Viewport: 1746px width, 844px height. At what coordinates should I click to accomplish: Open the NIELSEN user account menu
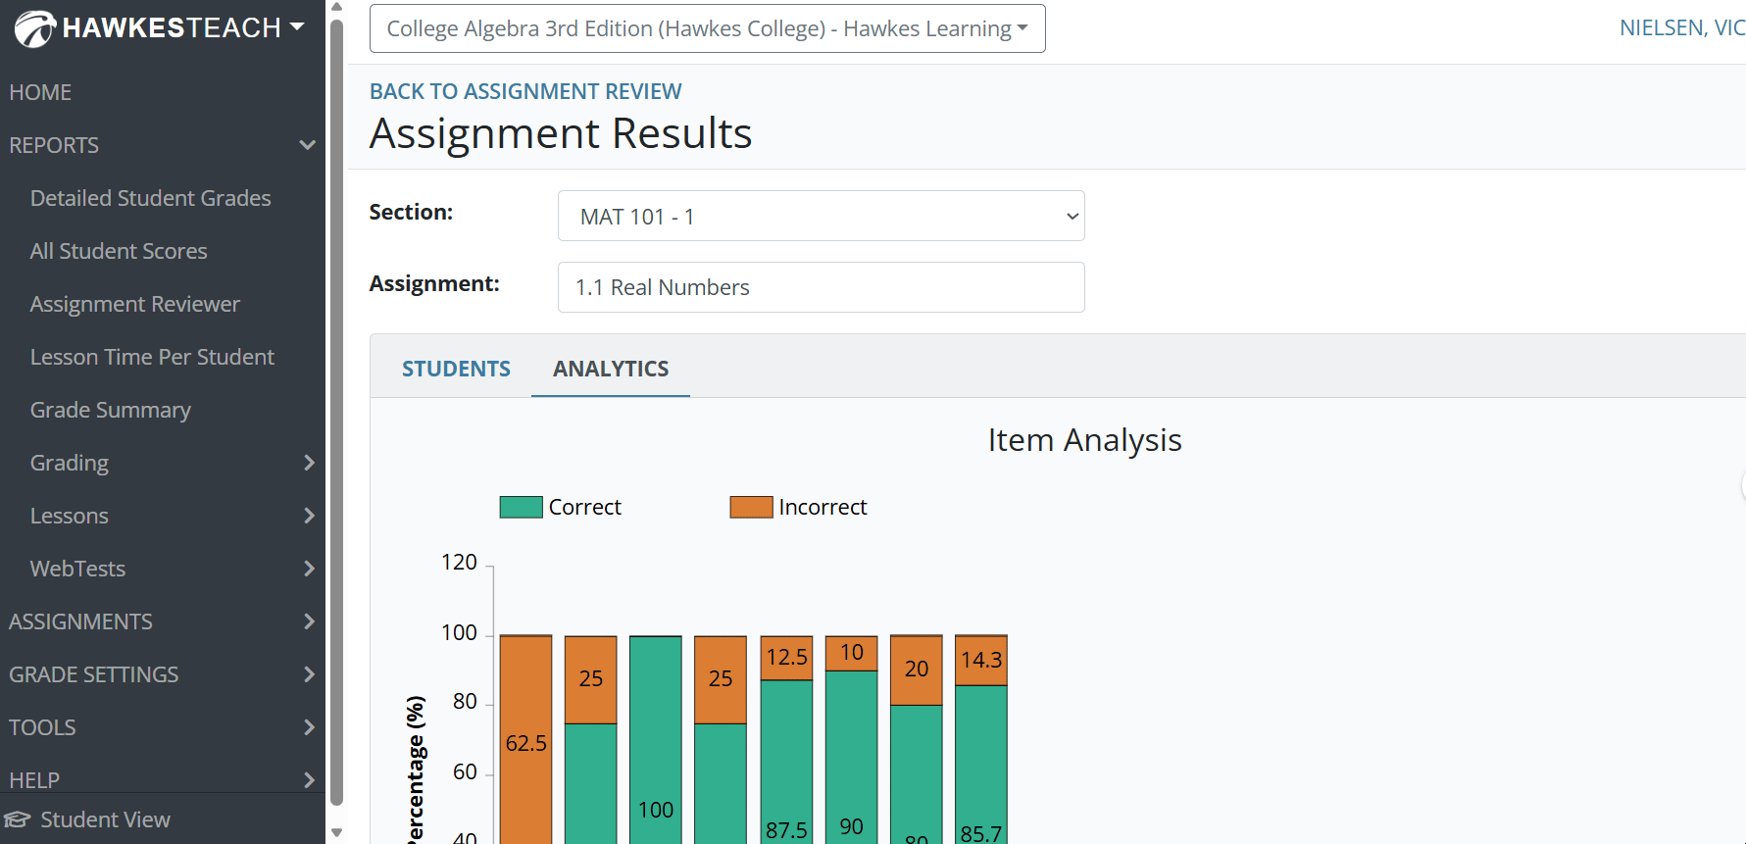[1681, 27]
